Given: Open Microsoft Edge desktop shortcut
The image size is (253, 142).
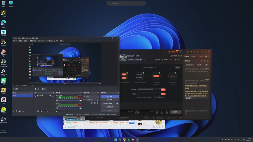Looking at the screenshot, I should pyautogui.click(x=3, y=24).
